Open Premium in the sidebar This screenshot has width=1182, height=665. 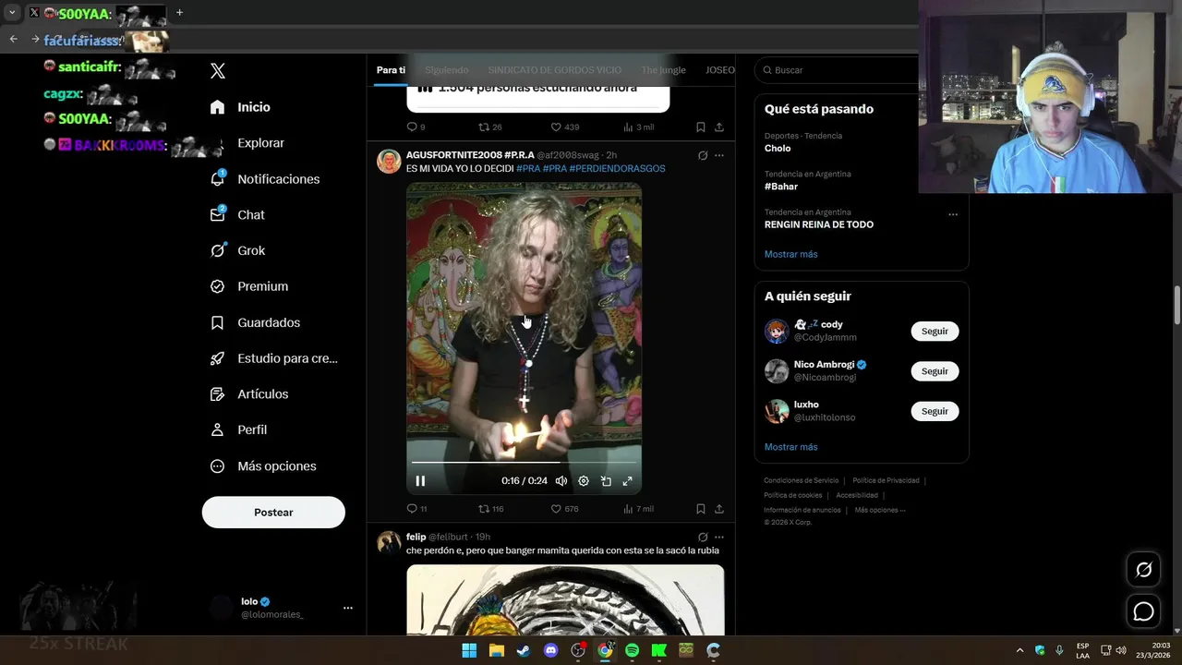(248, 286)
